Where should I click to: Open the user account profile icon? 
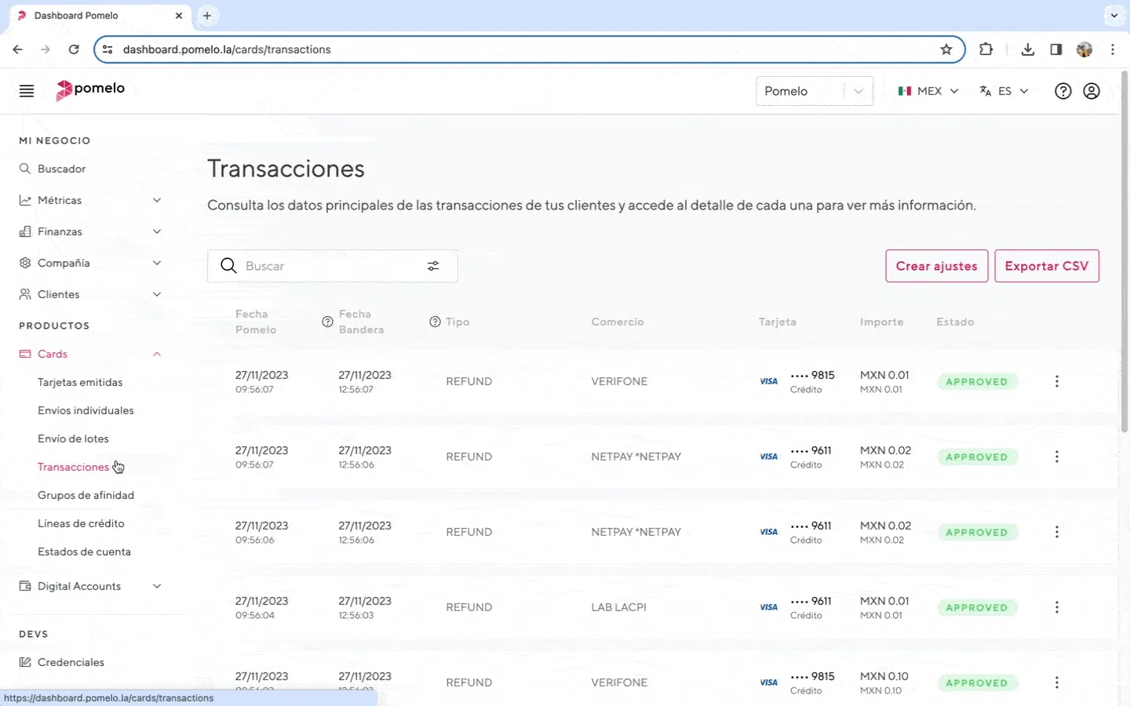1091,91
